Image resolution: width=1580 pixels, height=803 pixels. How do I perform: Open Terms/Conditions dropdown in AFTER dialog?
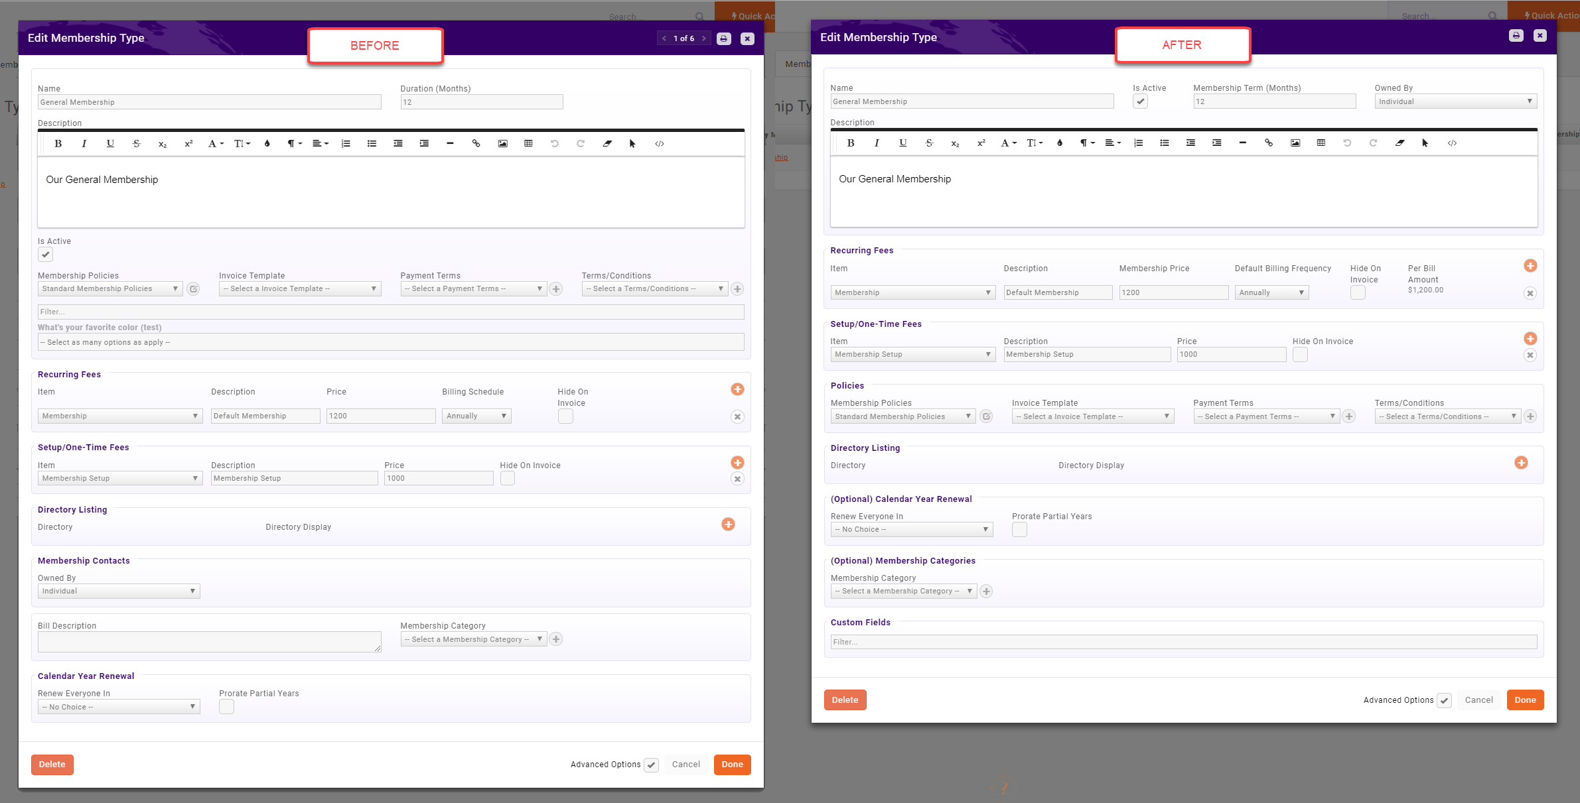1448,416
